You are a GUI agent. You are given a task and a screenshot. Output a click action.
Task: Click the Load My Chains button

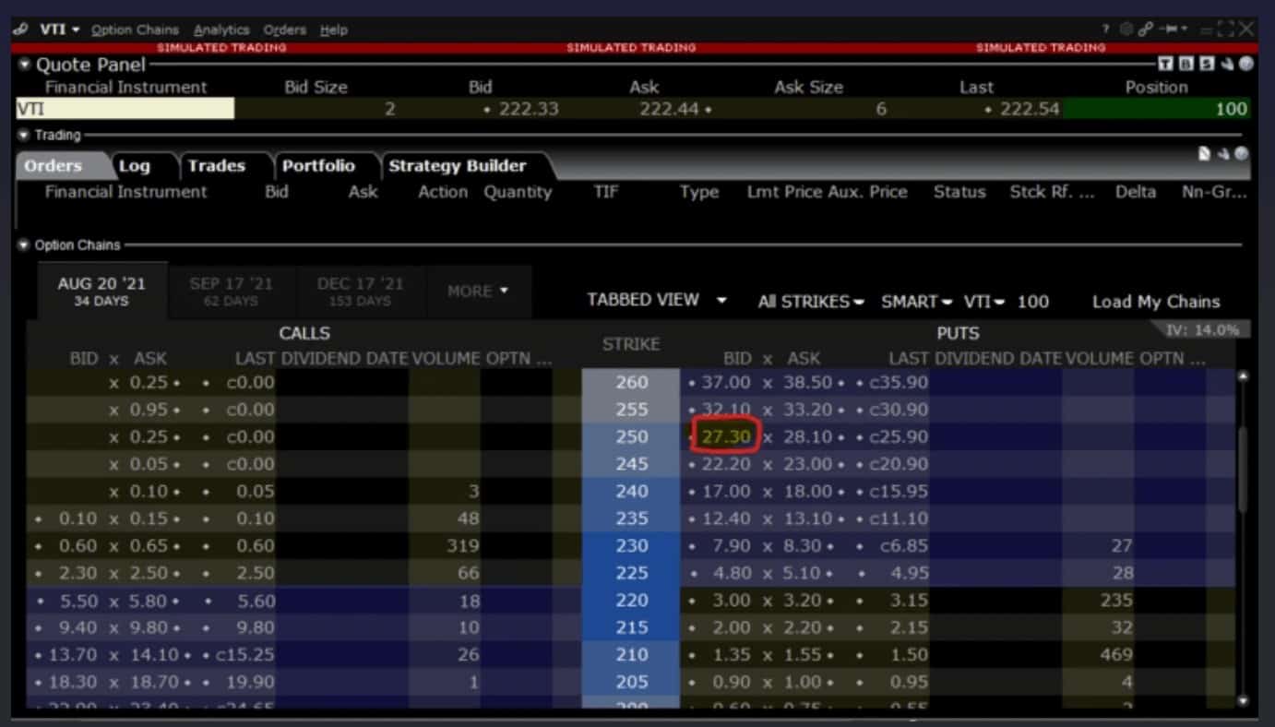tap(1155, 302)
